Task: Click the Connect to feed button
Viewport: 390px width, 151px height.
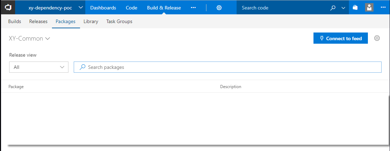Action: point(340,38)
